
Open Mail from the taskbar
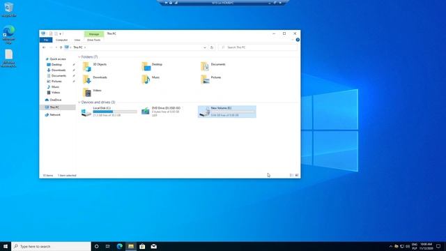tap(153, 246)
